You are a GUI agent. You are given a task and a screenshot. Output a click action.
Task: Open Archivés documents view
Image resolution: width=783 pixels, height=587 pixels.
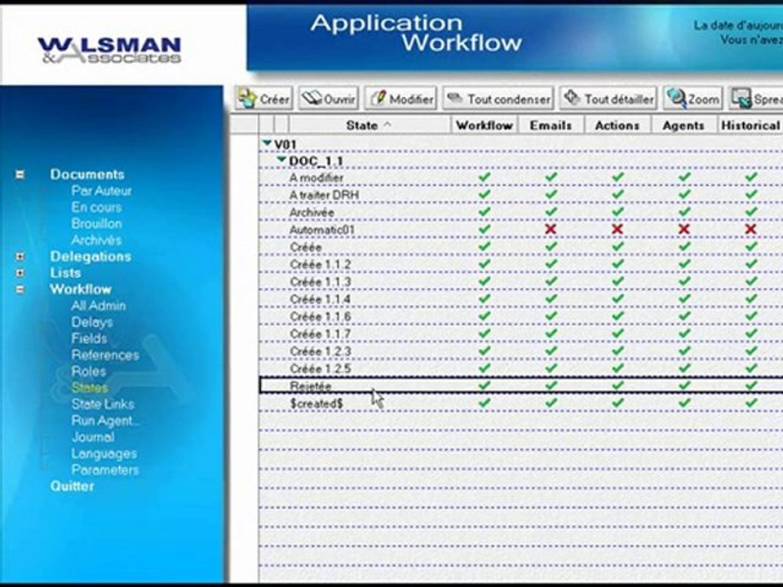[x=96, y=240]
